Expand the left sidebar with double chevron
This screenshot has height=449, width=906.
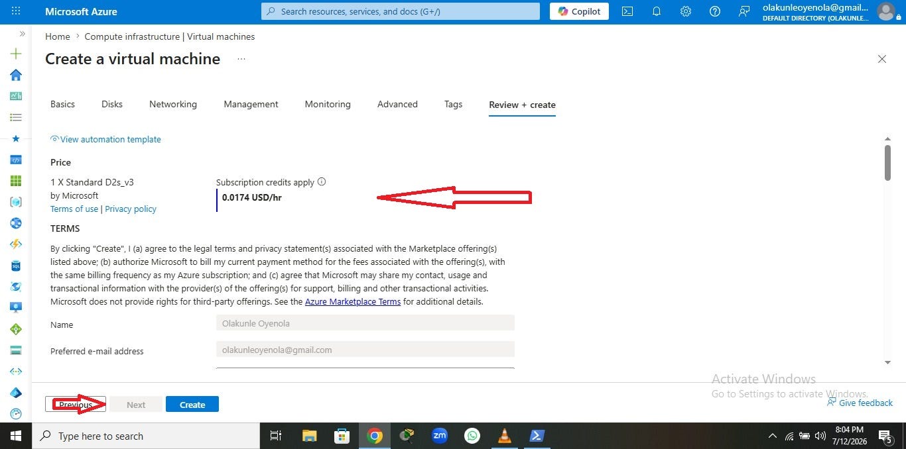pyautogui.click(x=22, y=33)
